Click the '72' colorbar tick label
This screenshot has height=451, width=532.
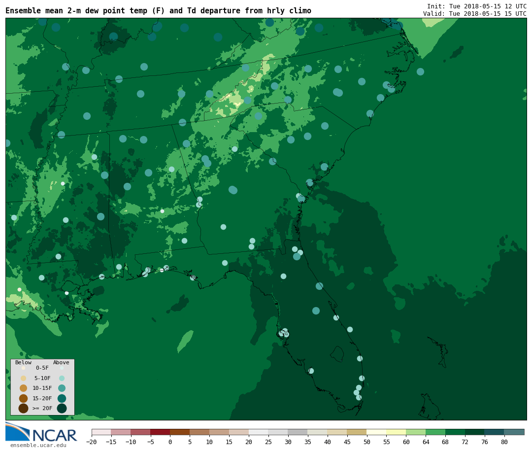pyautogui.click(x=465, y=442)
